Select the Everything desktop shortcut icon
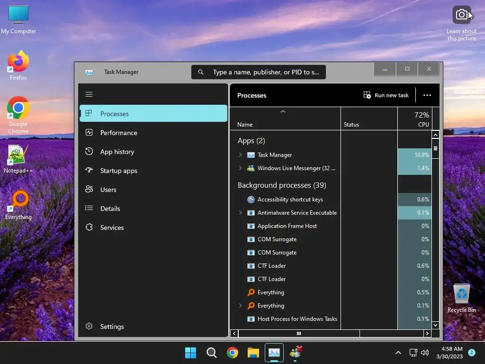This screenshot has height=364, width=485. (x=18, y=205)
